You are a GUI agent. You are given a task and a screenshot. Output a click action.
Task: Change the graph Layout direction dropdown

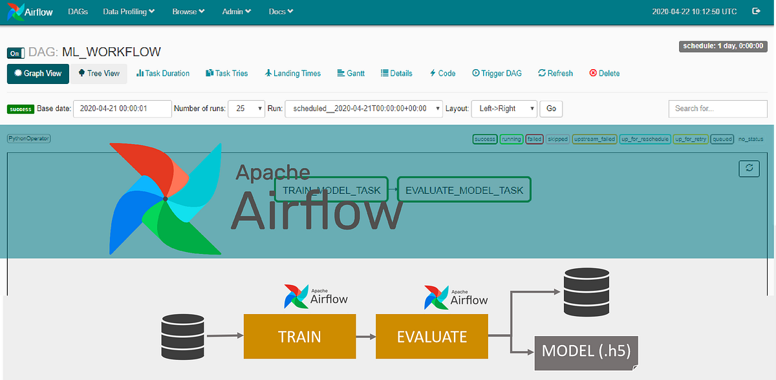pos(504,109)
